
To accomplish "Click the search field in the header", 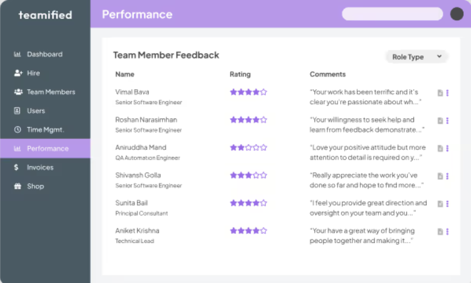I will point(392,14).
